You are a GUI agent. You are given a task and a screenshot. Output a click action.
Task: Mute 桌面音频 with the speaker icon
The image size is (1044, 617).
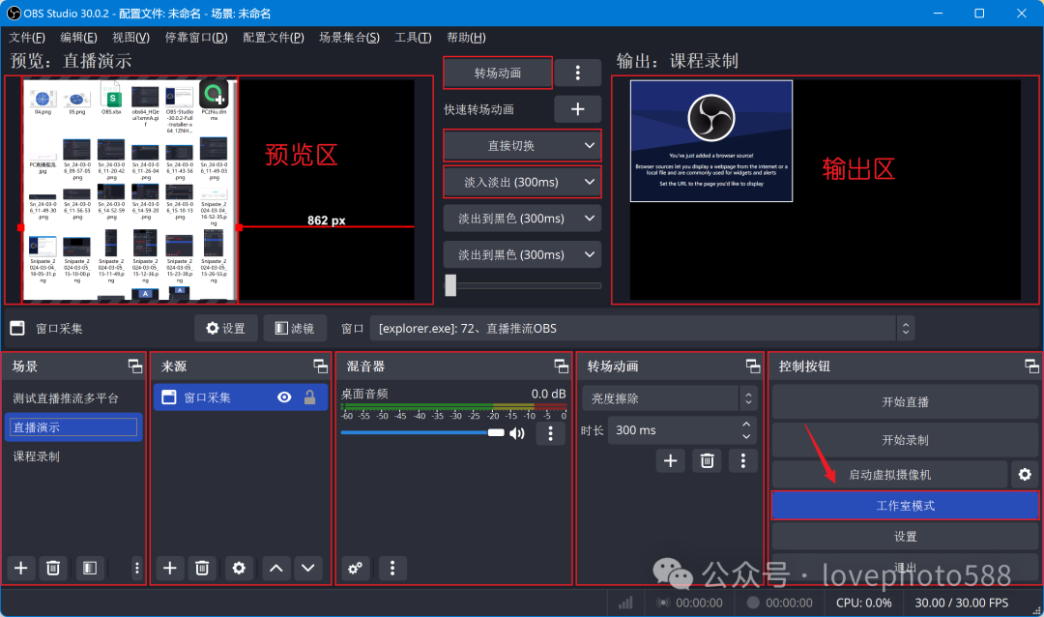516,433
